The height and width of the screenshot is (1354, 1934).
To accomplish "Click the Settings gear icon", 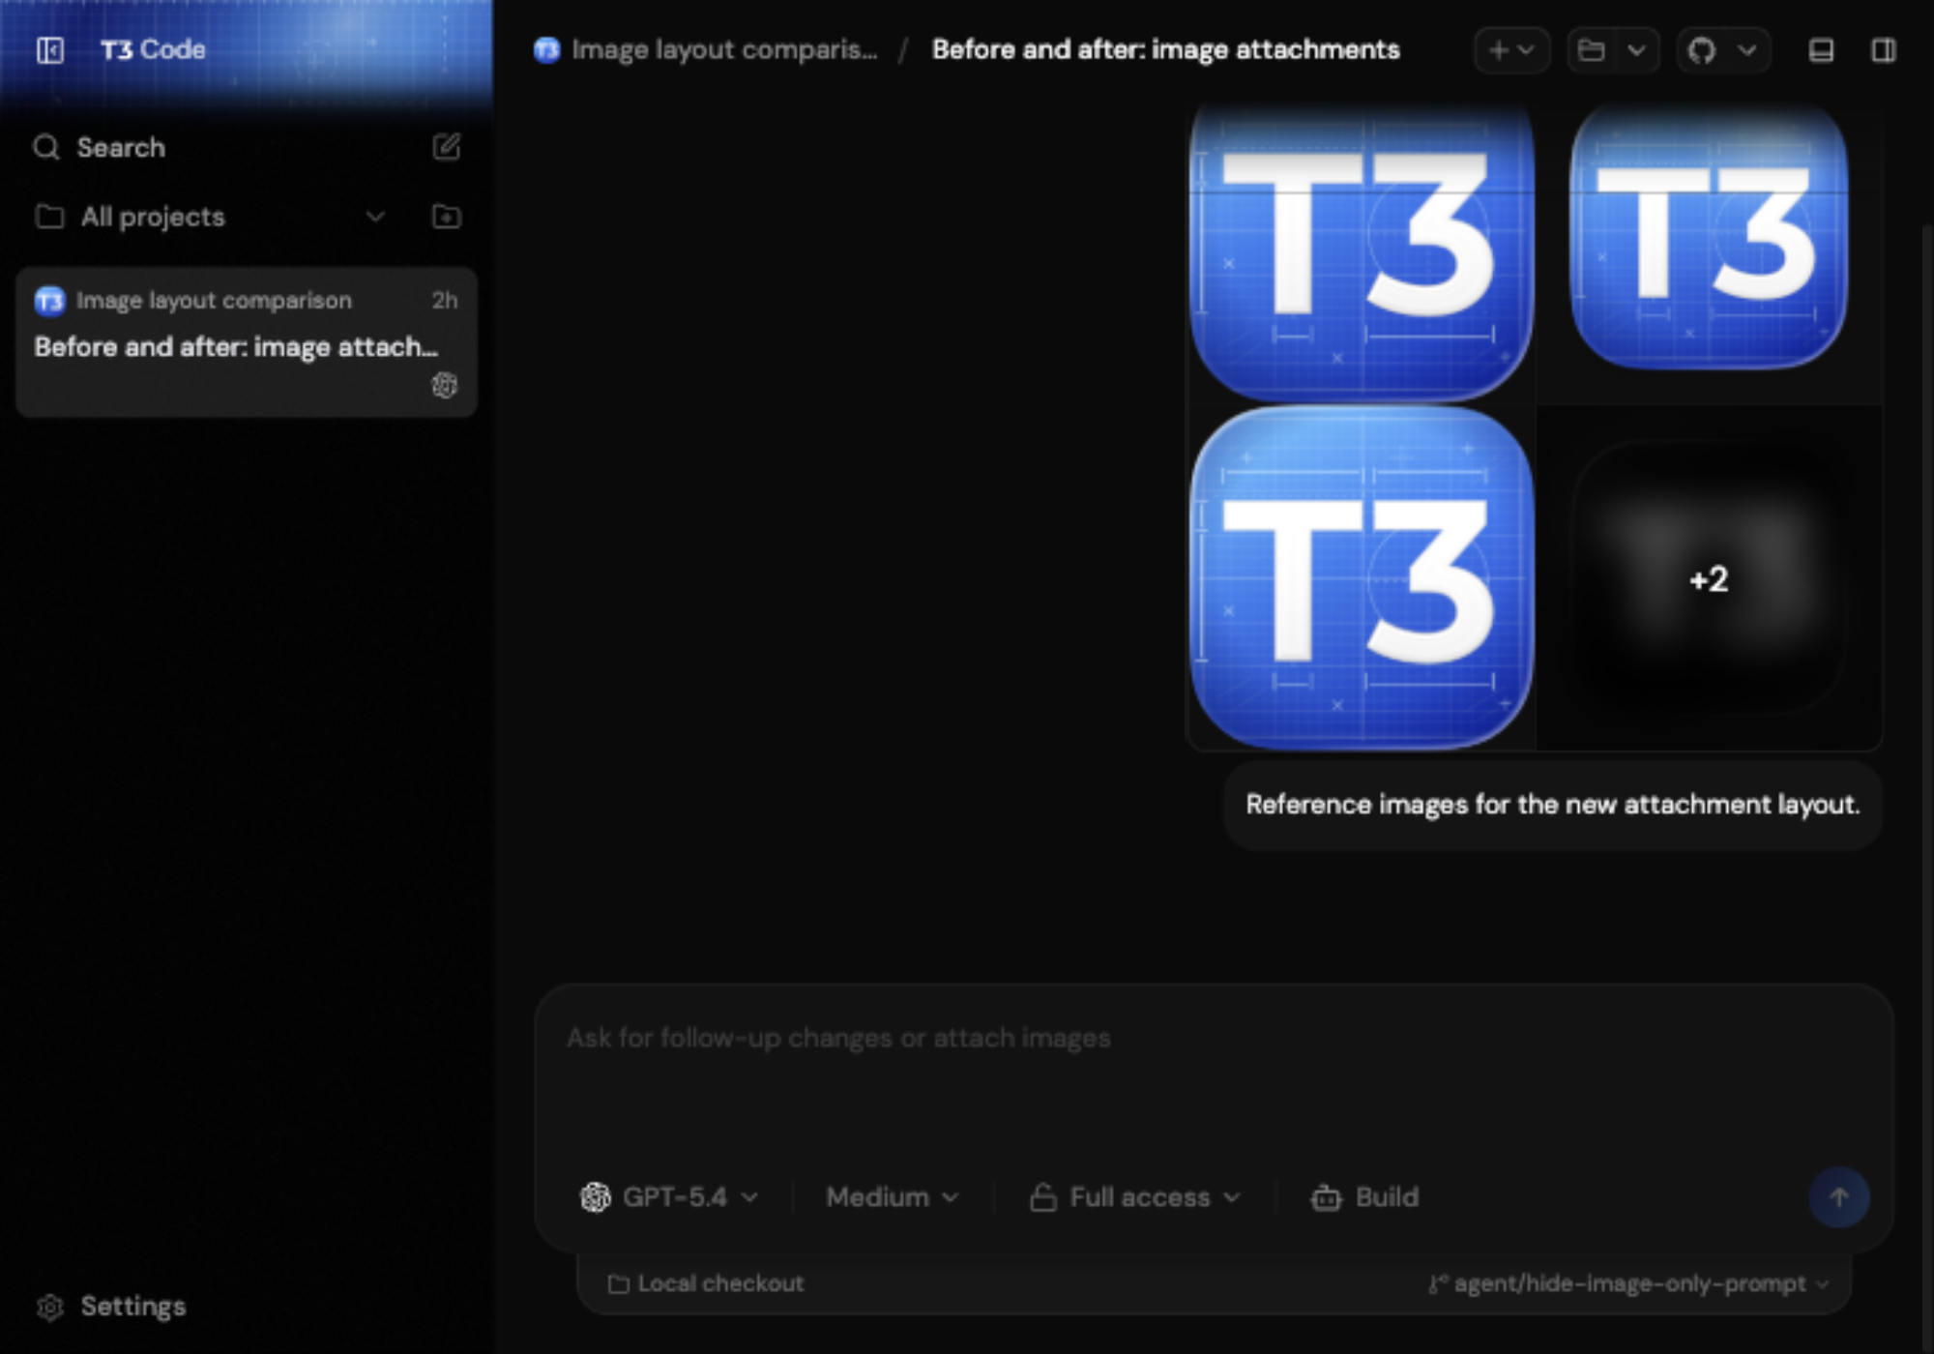I will click(49, 1307).
